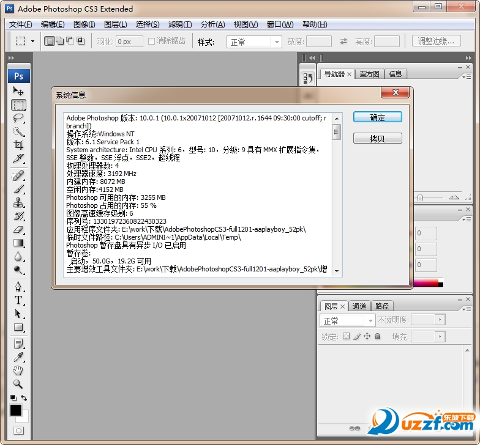Image resolution: width=480 pixels, height=445 pixels.
Task: Select the Healing Brush tool
Action: pos(18,176)
